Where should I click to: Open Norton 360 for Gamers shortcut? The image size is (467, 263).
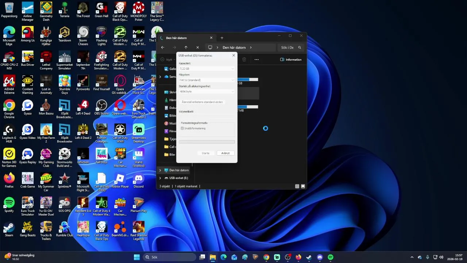point(9,157)
